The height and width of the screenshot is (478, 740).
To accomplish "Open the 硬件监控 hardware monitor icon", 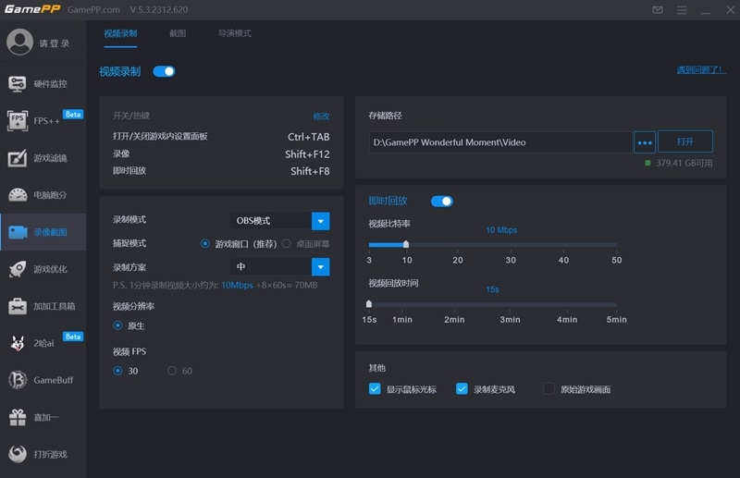I will pyautogui.click(x=18, y=83).
